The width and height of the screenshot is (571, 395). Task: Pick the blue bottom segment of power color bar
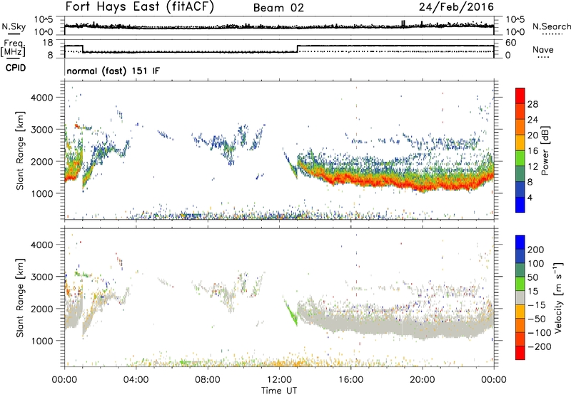pos(520,205)
